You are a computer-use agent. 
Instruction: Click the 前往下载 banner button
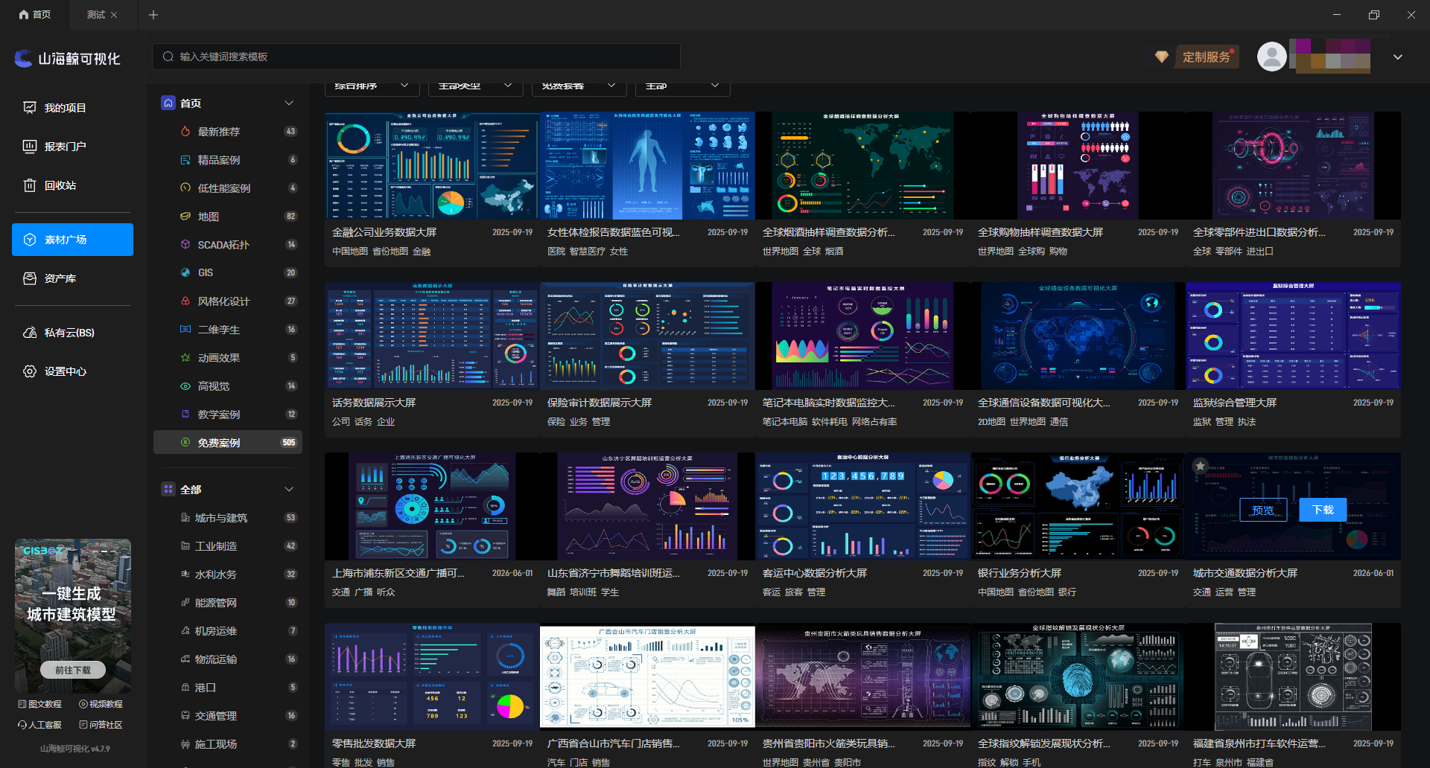tap(73, 670)
